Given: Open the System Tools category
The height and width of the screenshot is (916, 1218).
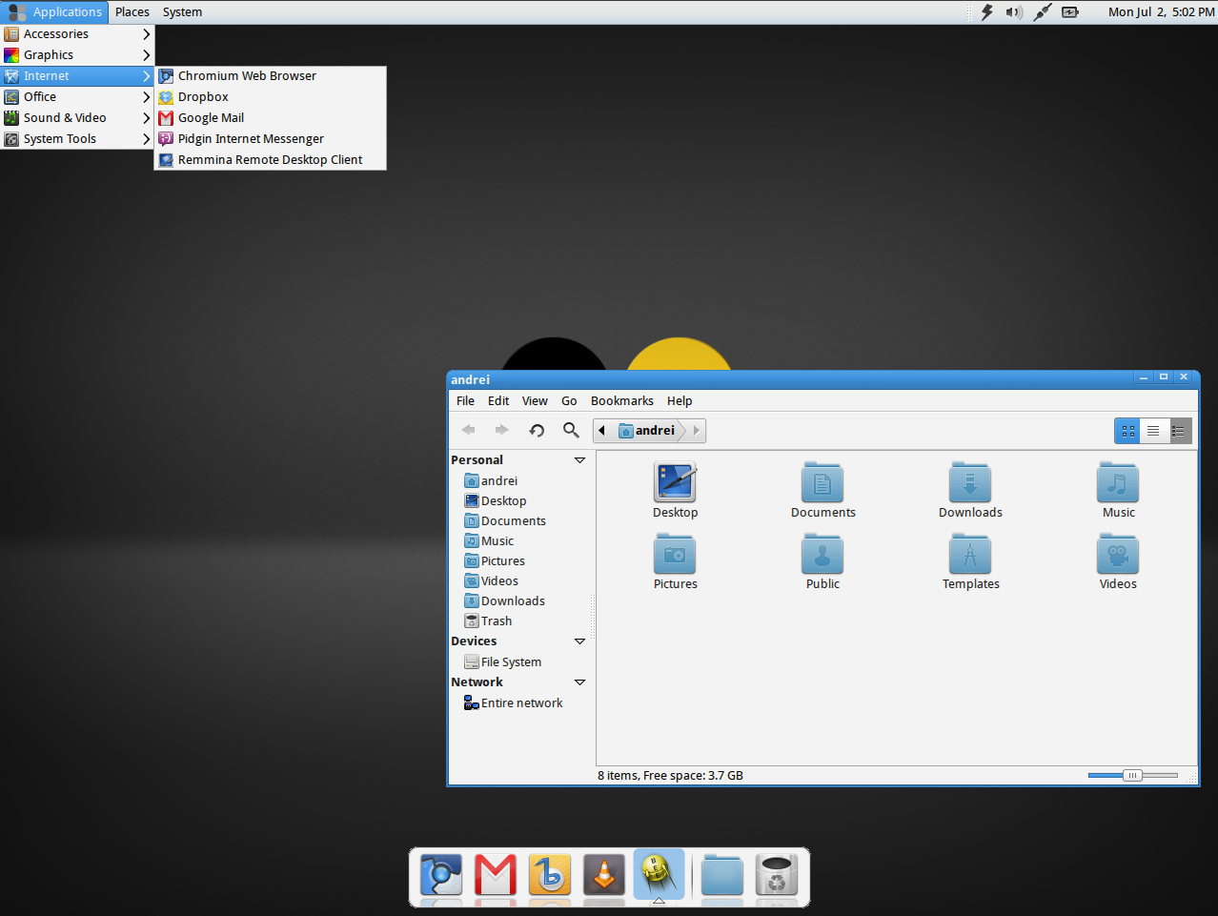Looking at the screenshot, I should click(x=77, y=139).
